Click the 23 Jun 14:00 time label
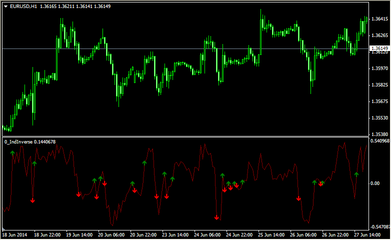 pyautogui.click(x=175, y=235)
